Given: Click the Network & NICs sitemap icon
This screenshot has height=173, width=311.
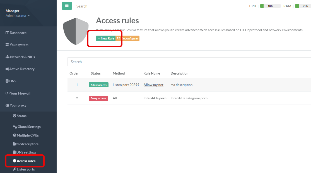Looking at the screenshot, I should coord(8,57).
